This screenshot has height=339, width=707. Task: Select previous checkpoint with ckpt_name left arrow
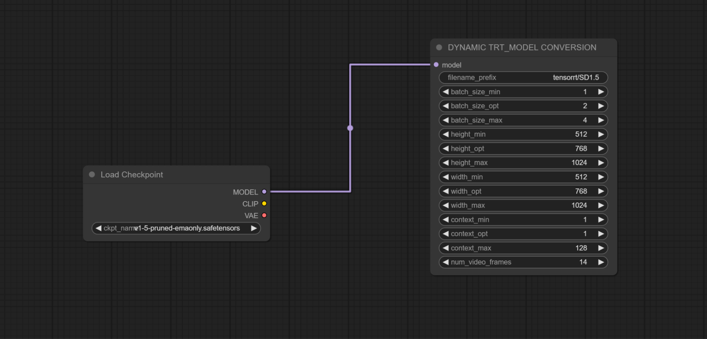click(98, 228)
